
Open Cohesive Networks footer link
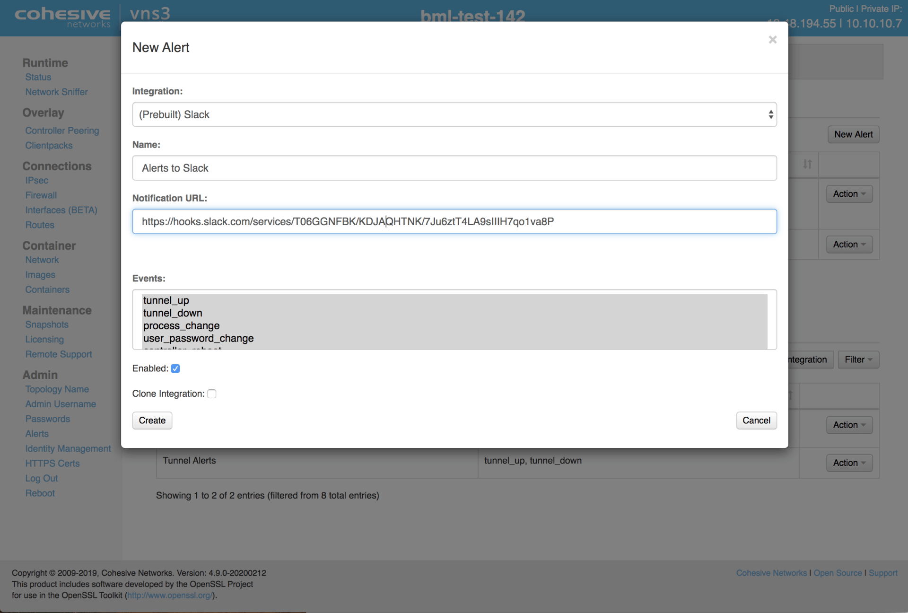coord(771,573)
